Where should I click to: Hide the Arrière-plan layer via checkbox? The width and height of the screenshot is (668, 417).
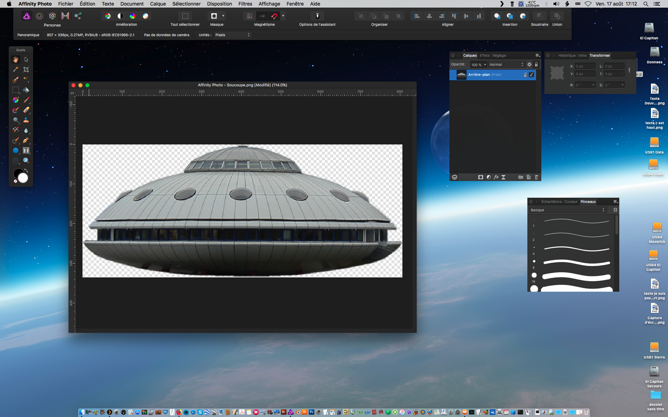[531, 75]
